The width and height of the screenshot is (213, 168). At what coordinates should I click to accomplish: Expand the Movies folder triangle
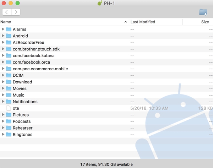click(x=3, y=88)
